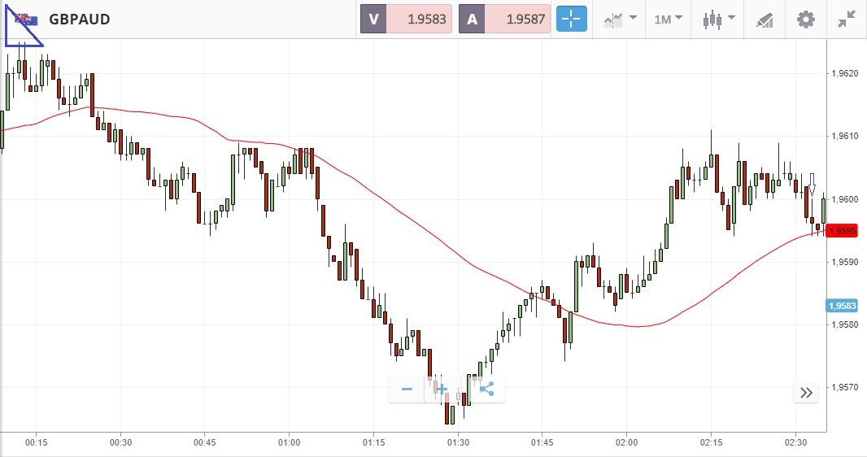Image resolution: width=867 pixels, height=457 pixels.
Task: Click the red 1,9595 price label
Action: (842, 231)
